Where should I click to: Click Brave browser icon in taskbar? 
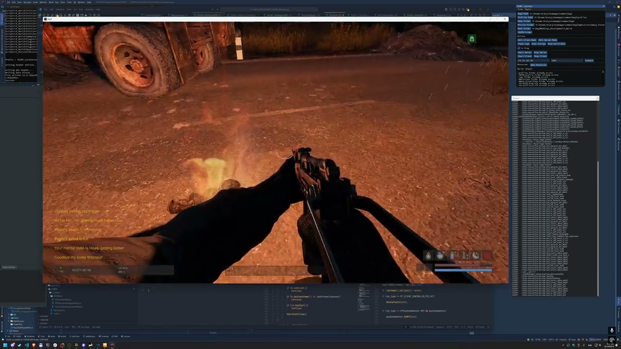tap(34, 345)
